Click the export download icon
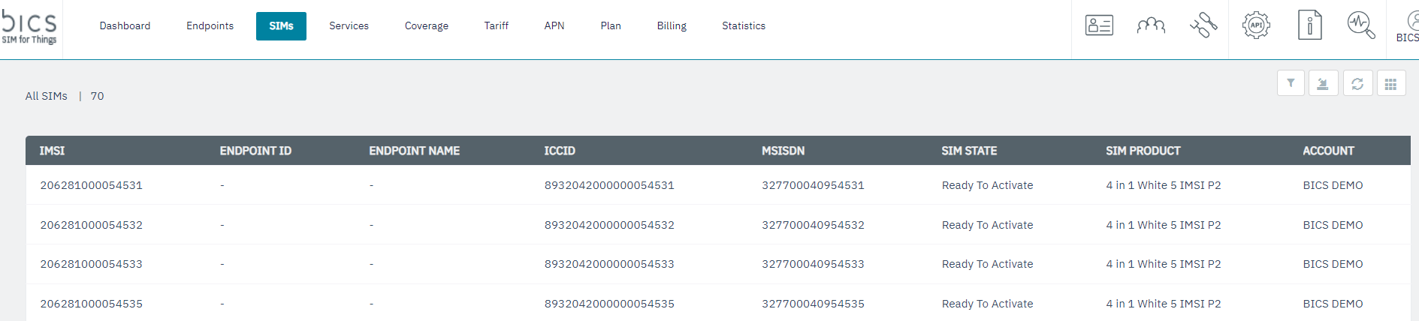The width and height of the screenshot is (1419, 321). click(x=1323, y=83)
